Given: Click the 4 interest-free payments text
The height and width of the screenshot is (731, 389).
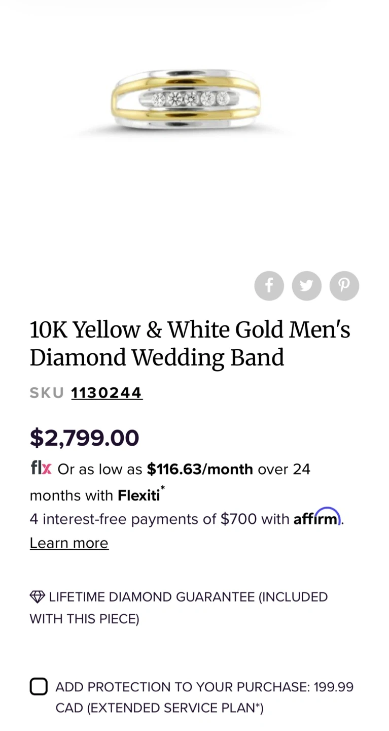Looking at the screenshot, I should click(143, 519).
